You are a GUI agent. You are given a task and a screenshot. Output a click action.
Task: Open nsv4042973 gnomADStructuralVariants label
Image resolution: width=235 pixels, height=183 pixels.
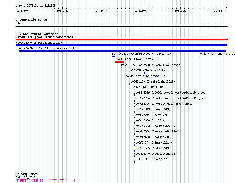pyautogui.click(x=48, y=48)
